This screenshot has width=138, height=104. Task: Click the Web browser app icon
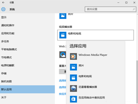[x=63, y=55]
